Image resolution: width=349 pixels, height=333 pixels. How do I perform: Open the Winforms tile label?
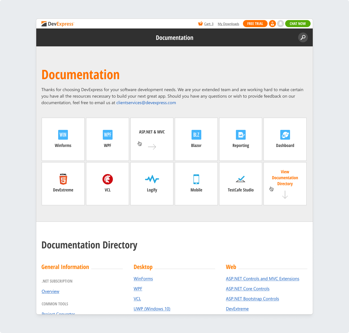click(63, 146)
